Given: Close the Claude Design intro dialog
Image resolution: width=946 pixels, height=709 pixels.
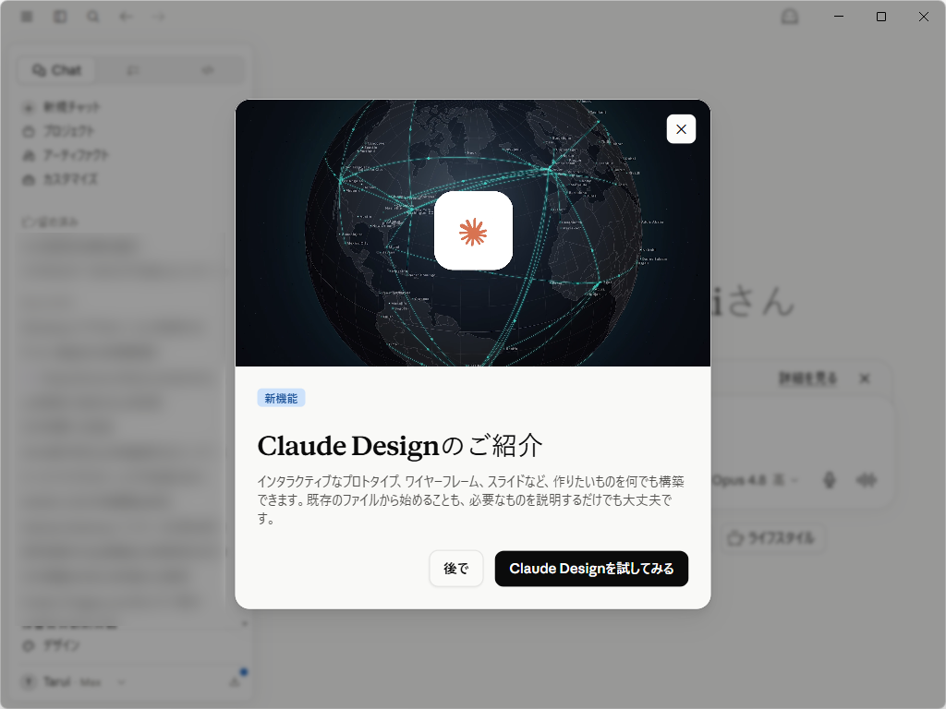Looking at the screenshot, I should coord(681,129).
